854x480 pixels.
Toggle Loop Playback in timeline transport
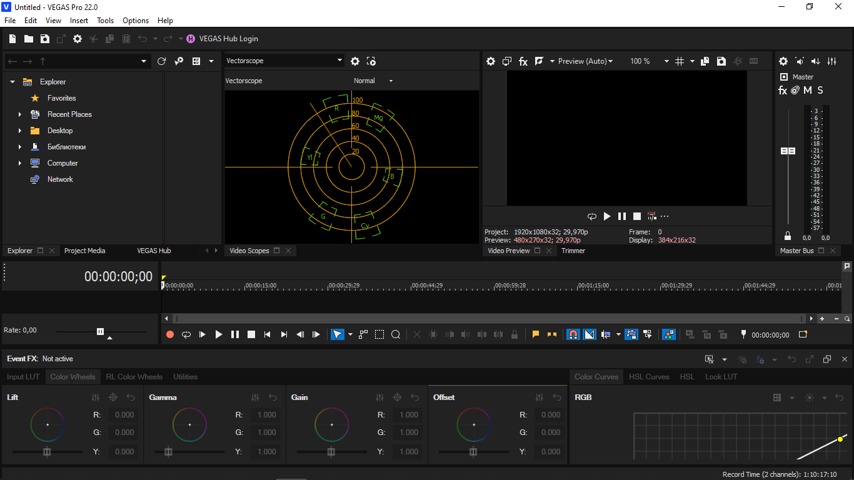(x=186, y=334)
